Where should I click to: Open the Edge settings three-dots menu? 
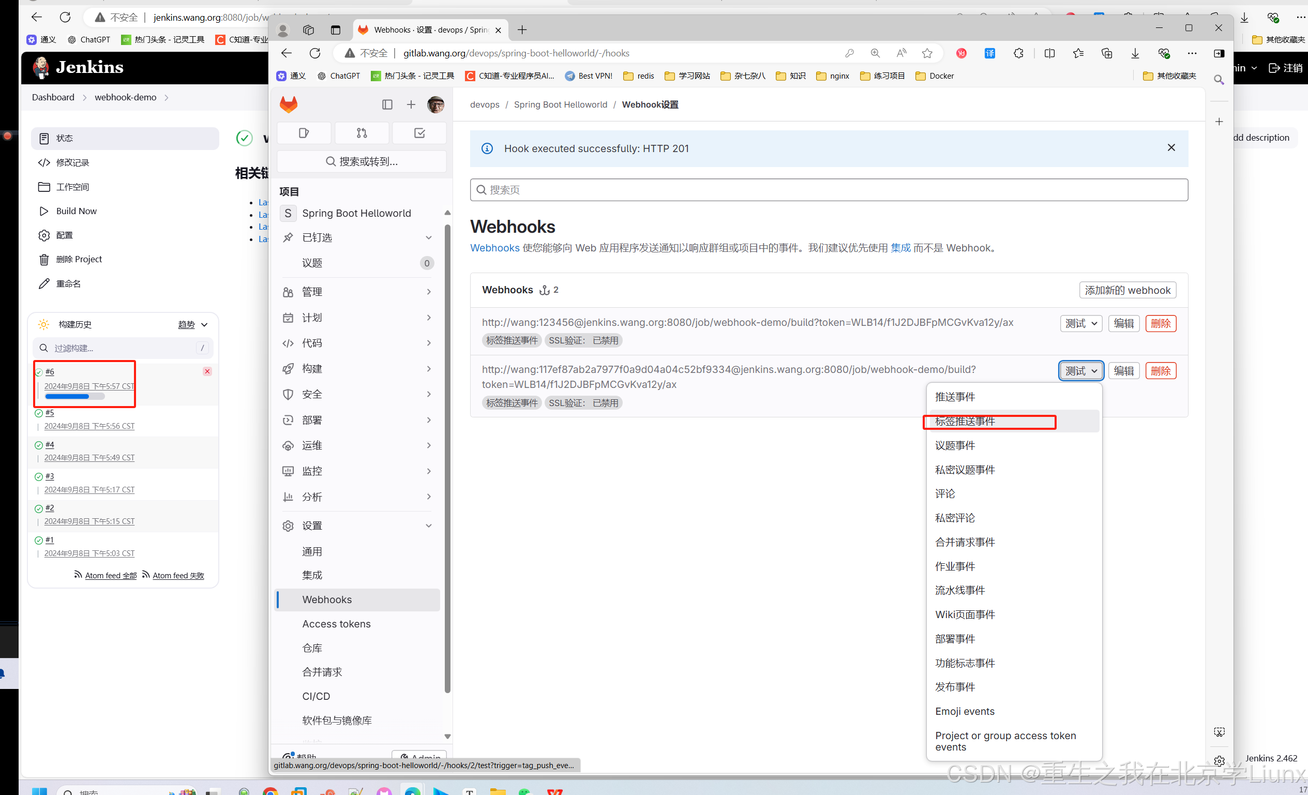pos(1192,53)
